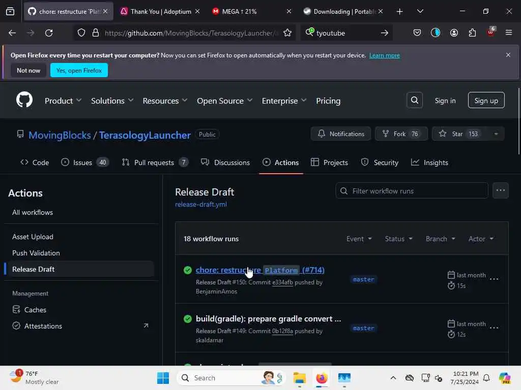
Task: Click the Sign in link
Action: tap(445, 101)
